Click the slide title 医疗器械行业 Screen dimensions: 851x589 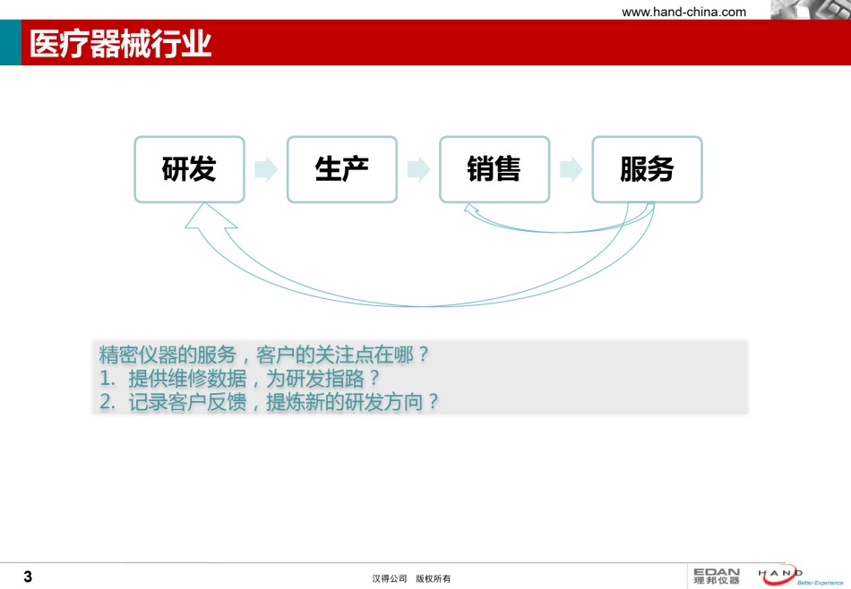[x=121, y=43]
